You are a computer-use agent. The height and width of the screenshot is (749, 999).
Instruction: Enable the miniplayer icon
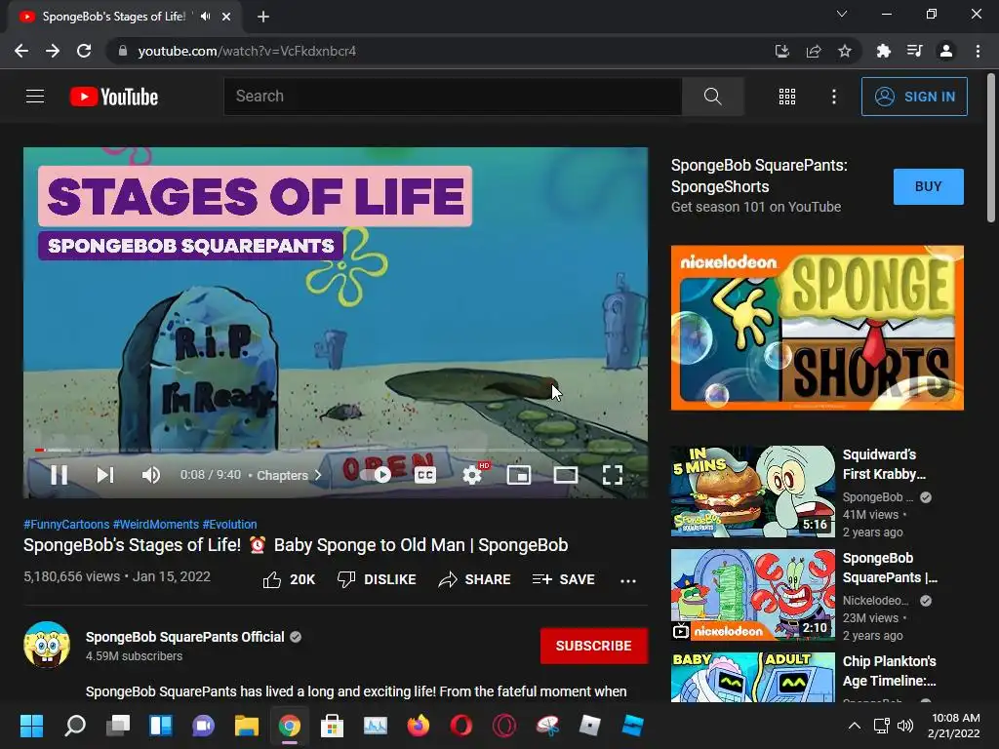[x=519, y=475]
